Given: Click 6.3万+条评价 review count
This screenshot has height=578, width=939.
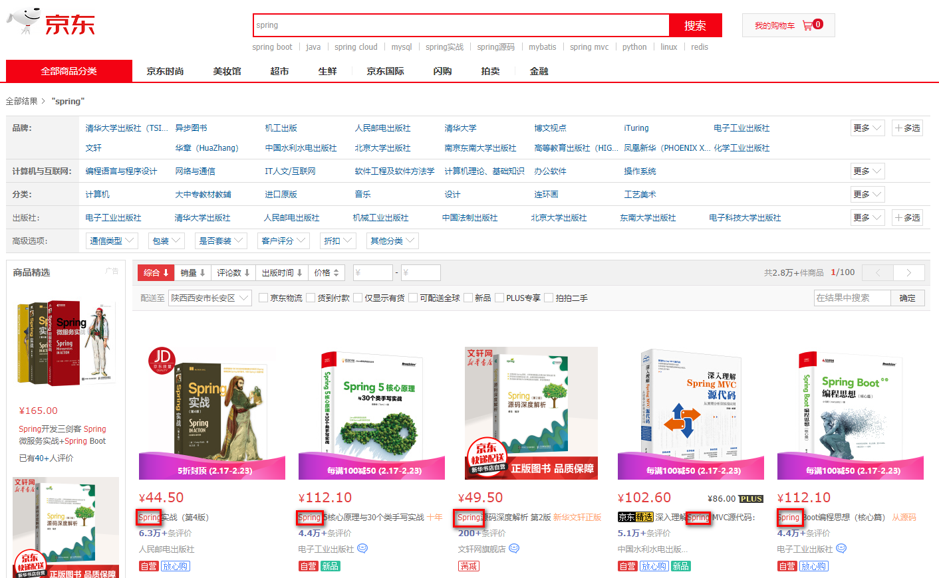Looking at the screenshot, I should click(165, 533).
